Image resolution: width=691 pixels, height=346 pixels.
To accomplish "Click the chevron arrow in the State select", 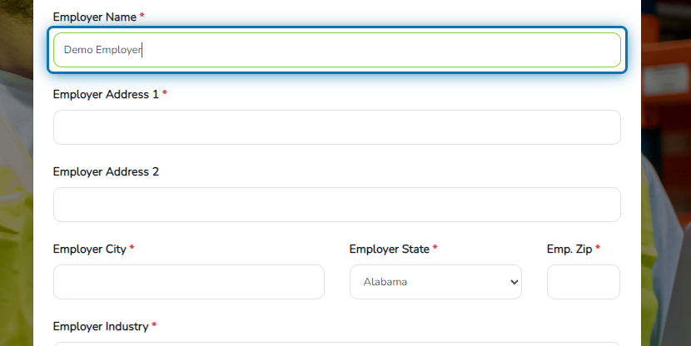I will tap(514, 282).
